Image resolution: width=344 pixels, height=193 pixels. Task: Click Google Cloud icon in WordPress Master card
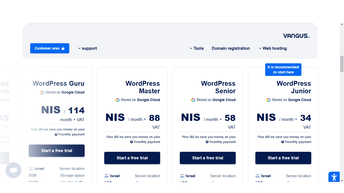click(118, 100)
